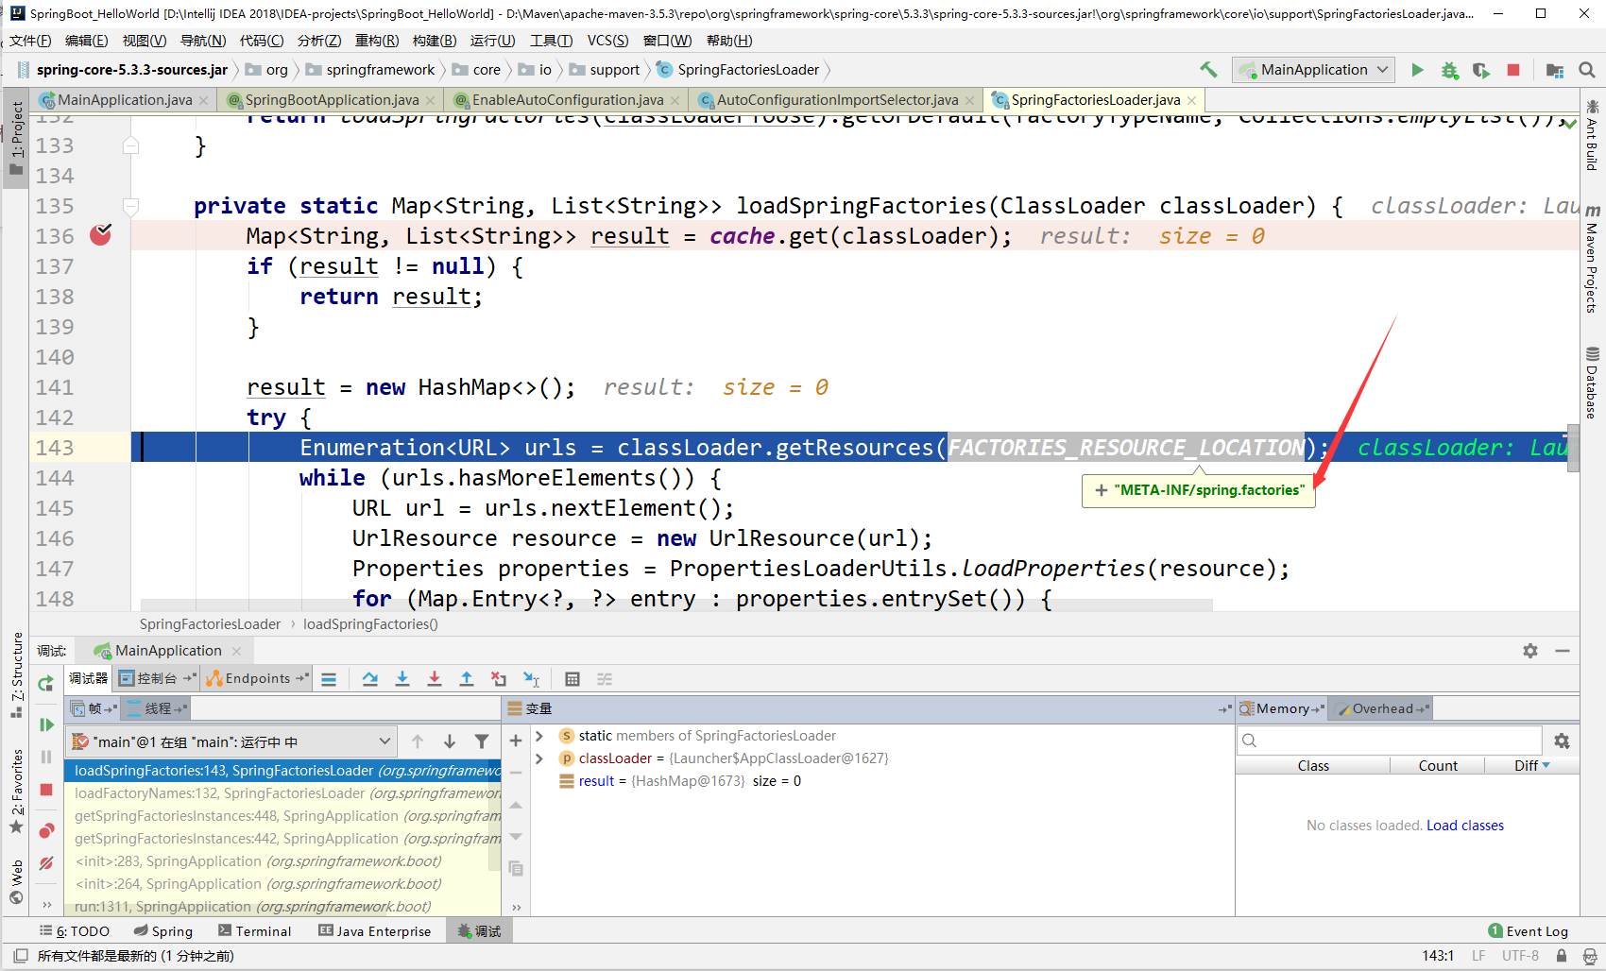Open the VCS menu in the menu bar

(607, 41)
